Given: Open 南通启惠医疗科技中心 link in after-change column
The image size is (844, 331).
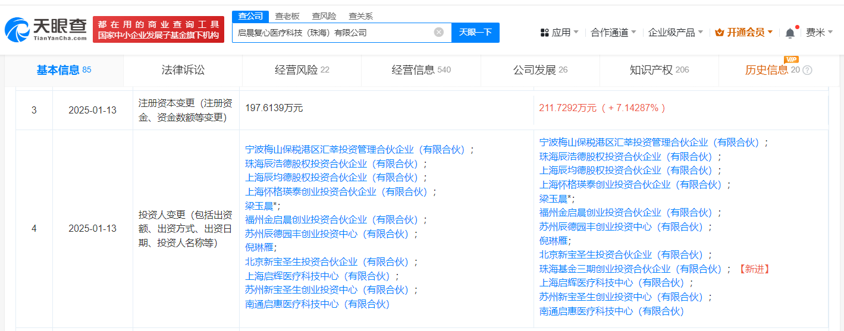Looking at the screenshot, I should pyautogui.click(x=612, y=311).
